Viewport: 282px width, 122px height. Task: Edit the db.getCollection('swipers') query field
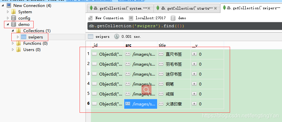click(x=184, y=26)
